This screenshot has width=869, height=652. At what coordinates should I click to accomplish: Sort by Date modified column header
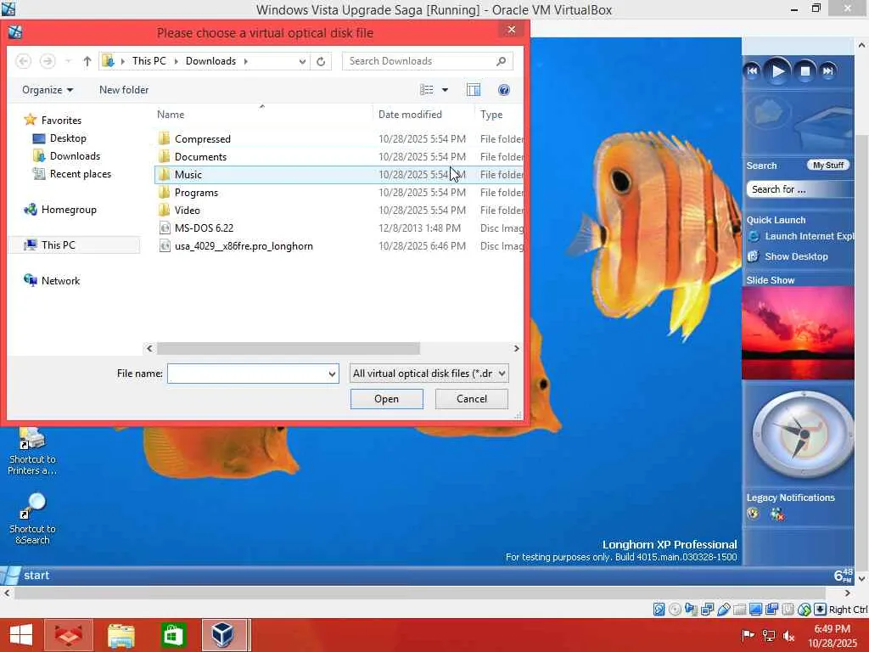(423, 115)
